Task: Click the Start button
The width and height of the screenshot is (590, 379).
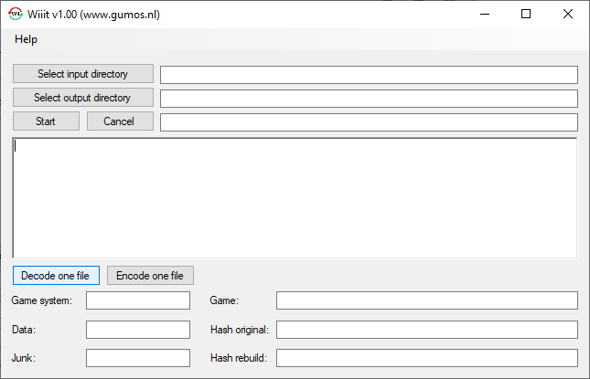Action: (x=46, y=121)
